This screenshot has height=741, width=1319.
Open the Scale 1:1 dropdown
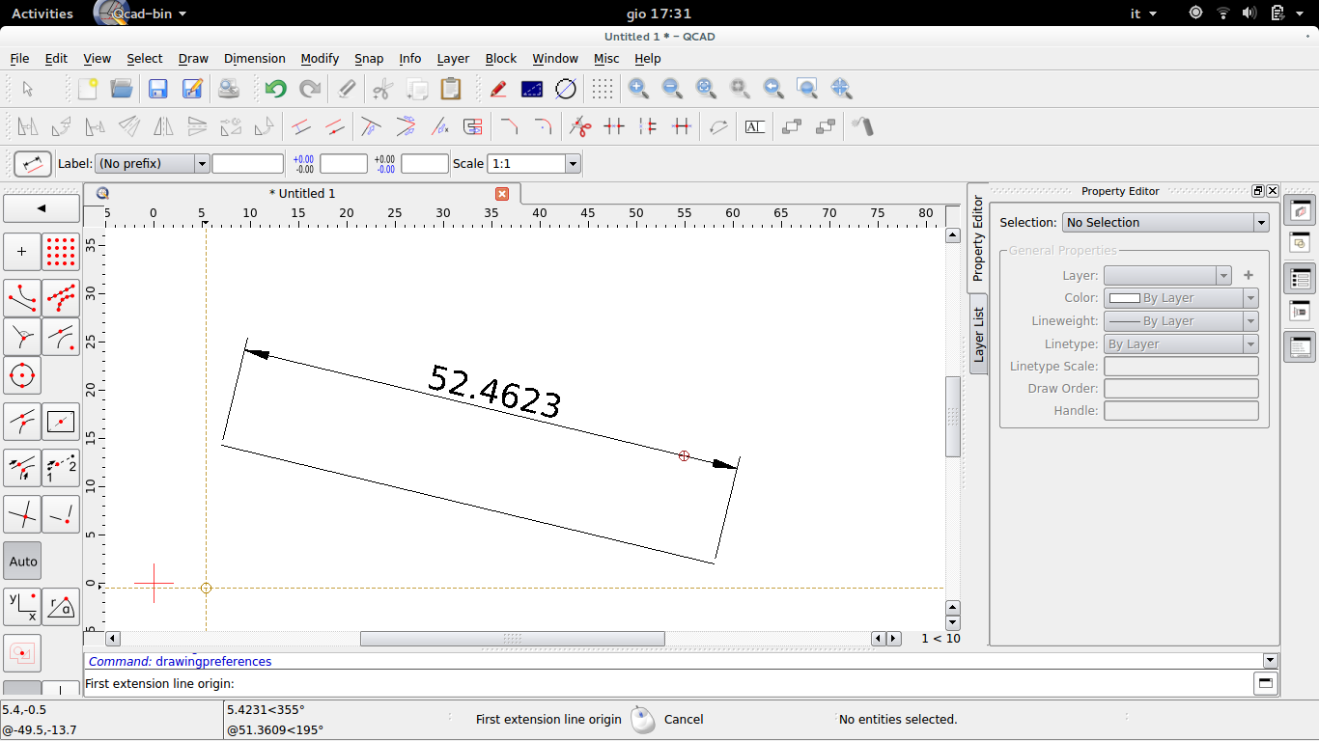click(534, 164)
